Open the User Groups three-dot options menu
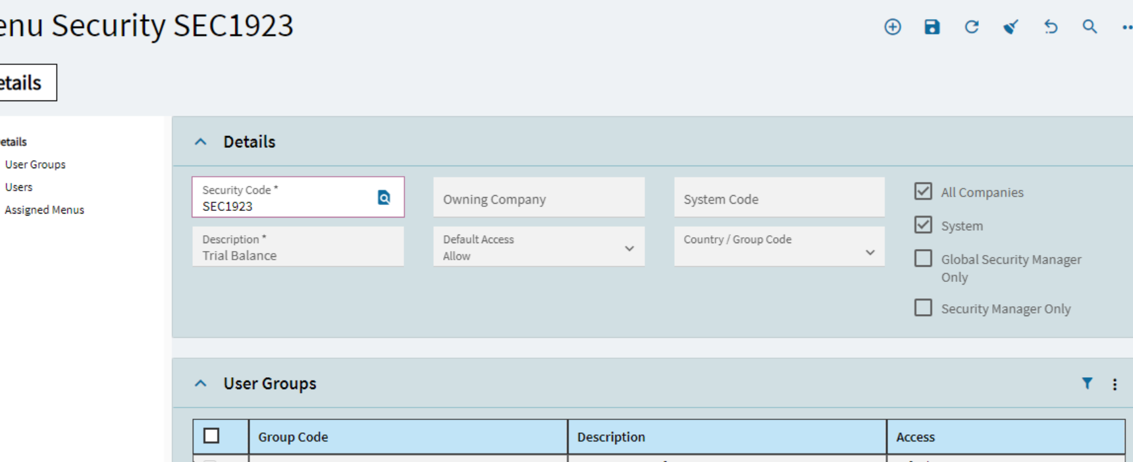 point(1115,384)
